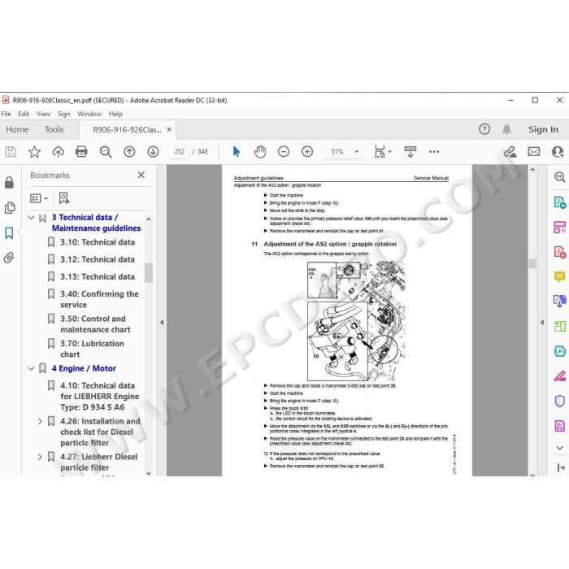Viewport: 569px width, 569px height.
Task: Open the zoom level 51% dropdown
Action: click(357, 152)
